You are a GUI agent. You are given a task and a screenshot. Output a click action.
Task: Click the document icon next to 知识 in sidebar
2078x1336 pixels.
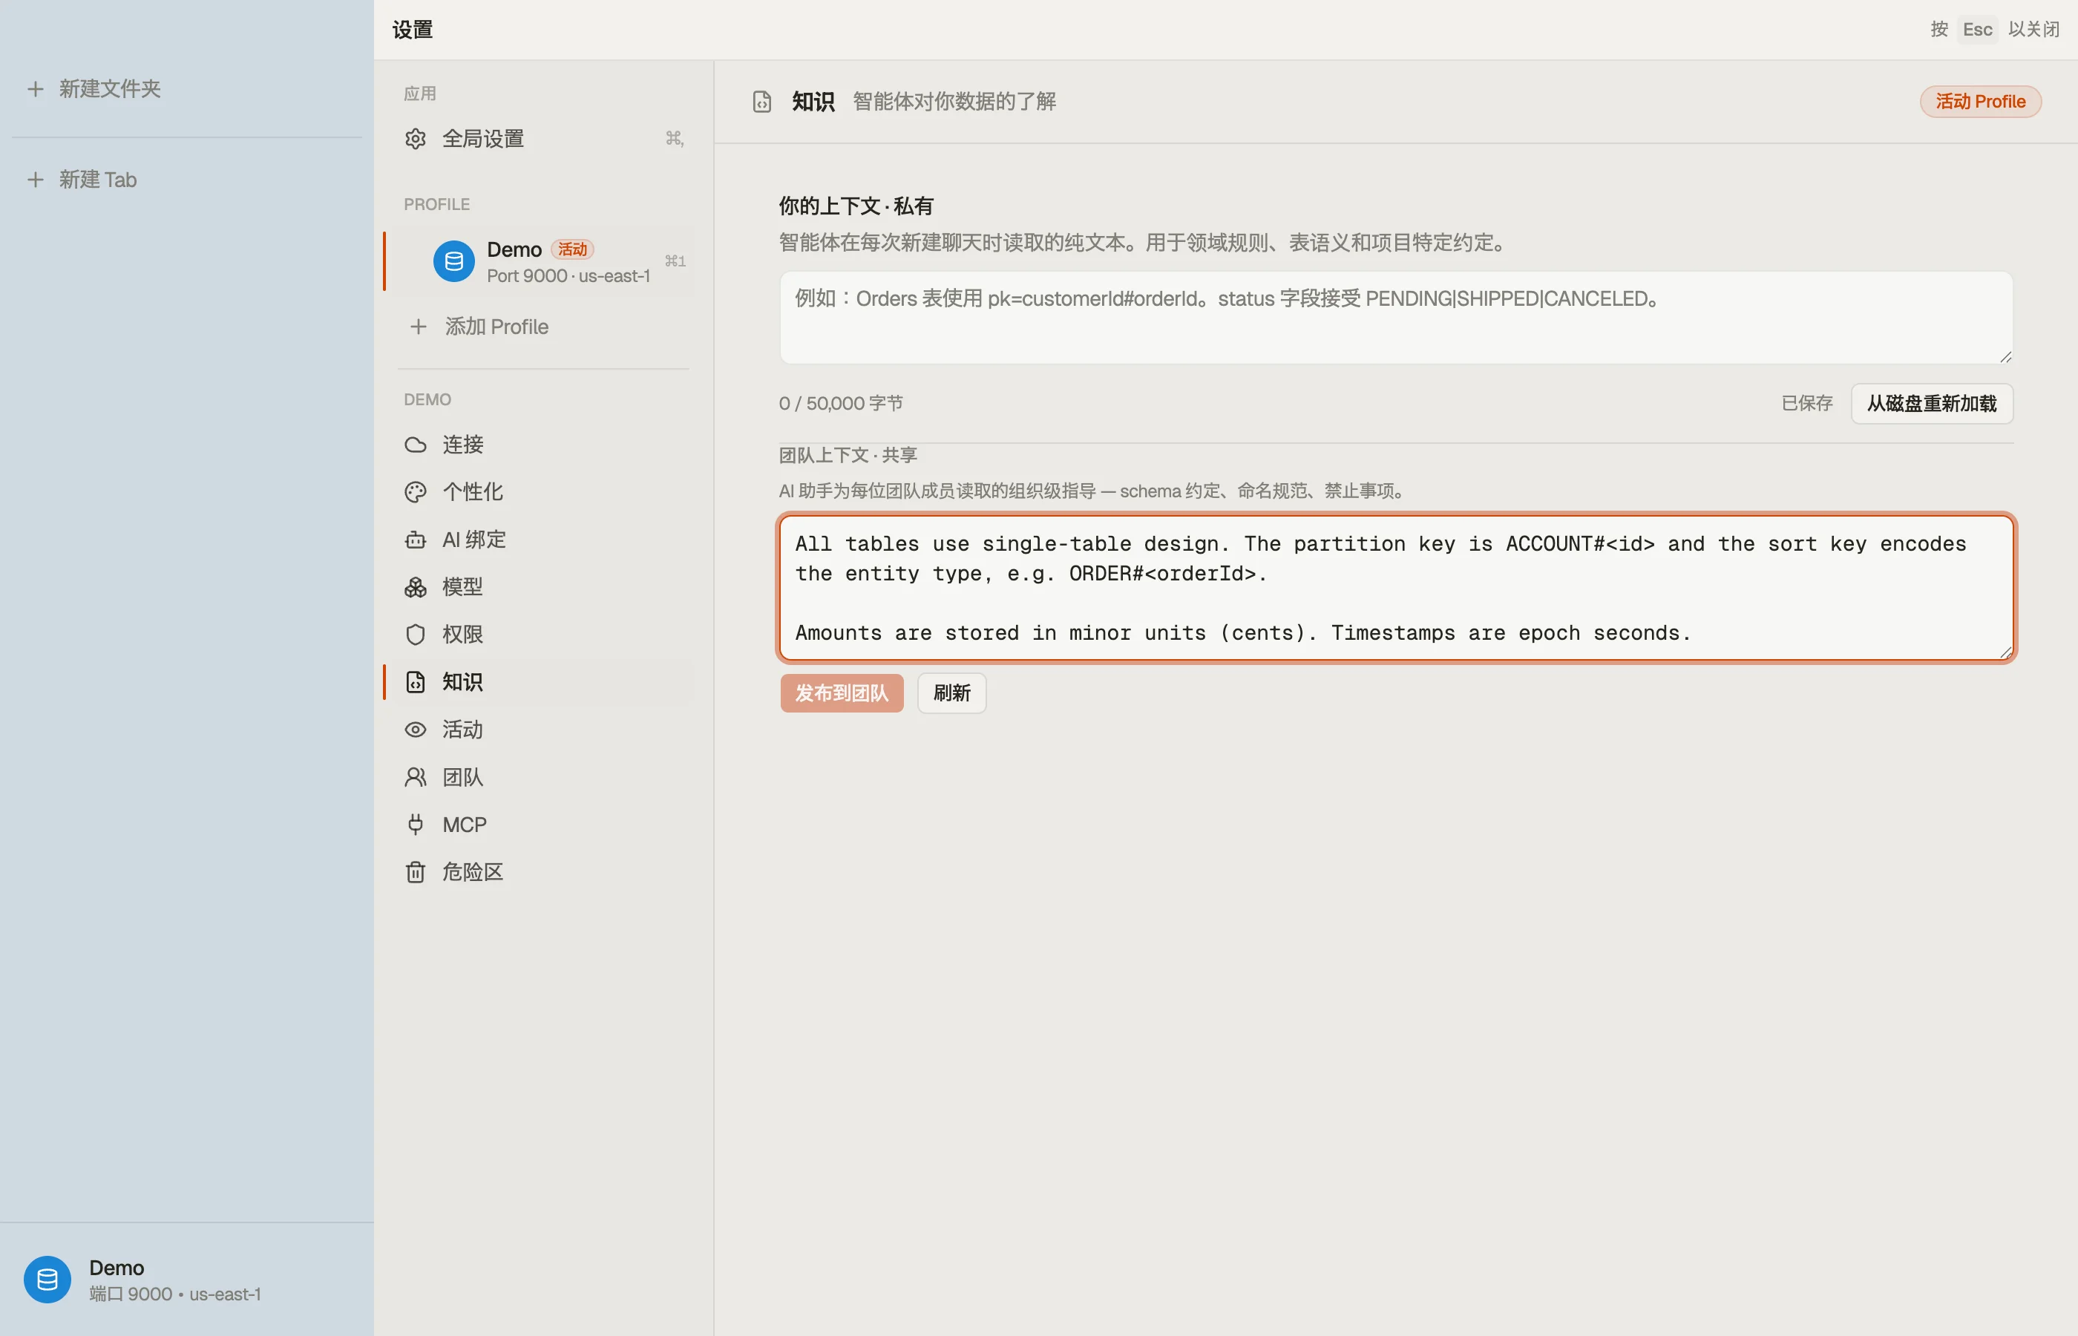coord(416,682)
